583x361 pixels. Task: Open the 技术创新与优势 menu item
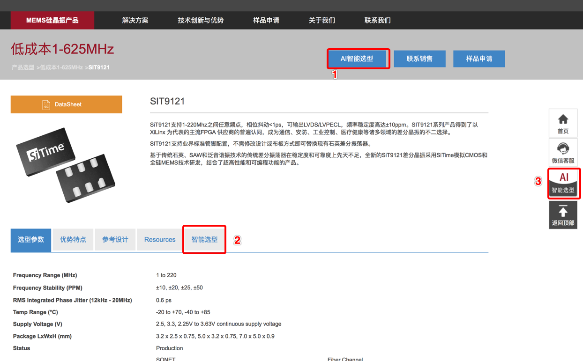pyautogui.click(x=201, y=20)
